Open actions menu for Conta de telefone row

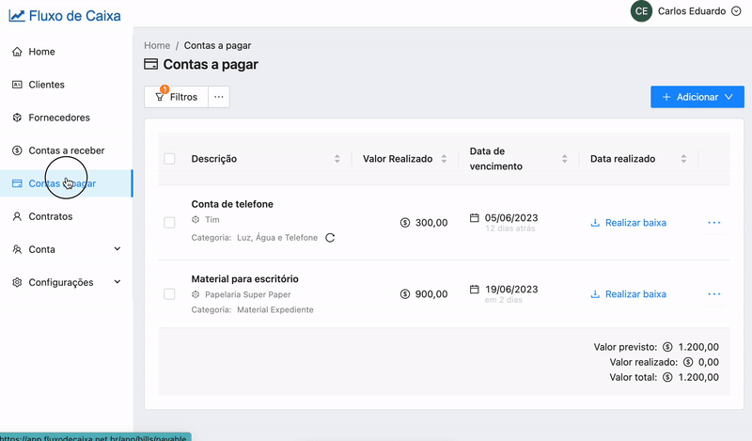click(x=714, y=223)
